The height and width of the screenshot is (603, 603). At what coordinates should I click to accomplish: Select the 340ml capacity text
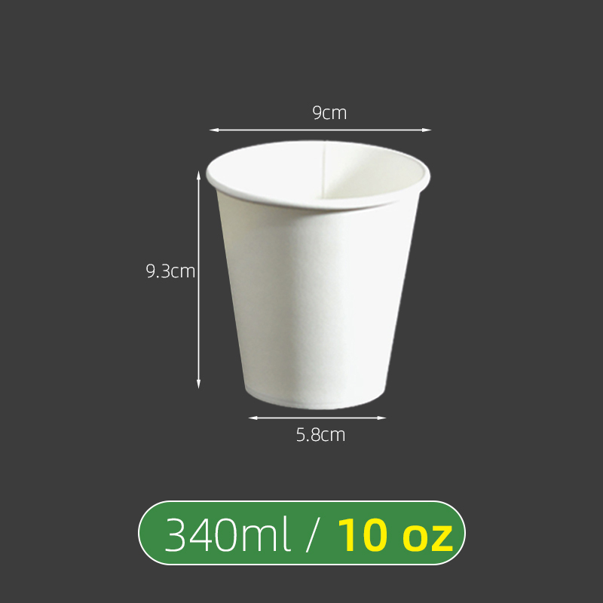click(228, 535)
